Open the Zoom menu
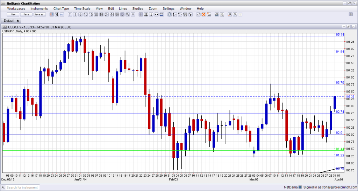This screenshot has width=358, height=191. pyautogui.click(x=153, y=9)
